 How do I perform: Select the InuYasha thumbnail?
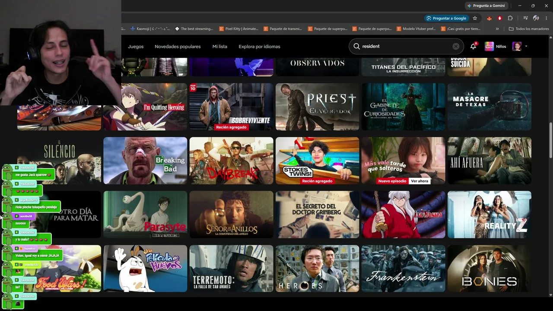tap(403, 215)
